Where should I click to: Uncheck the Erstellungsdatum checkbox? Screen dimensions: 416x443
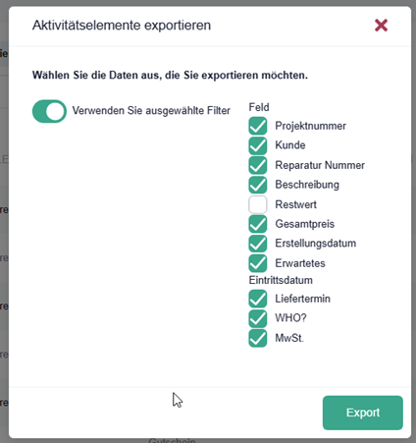(258, 244)
